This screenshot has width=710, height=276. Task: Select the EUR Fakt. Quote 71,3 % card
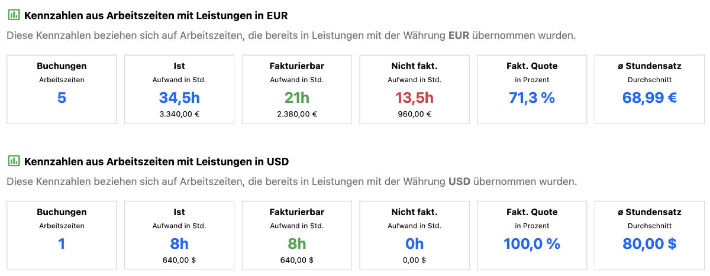tap(532, 89)
